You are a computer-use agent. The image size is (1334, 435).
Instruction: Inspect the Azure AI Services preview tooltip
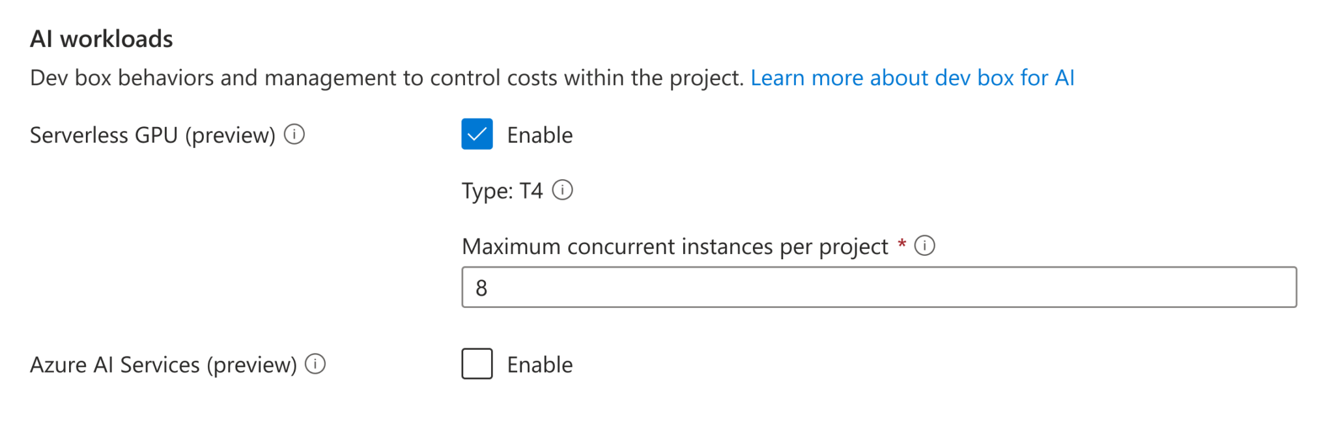click(316, 365)
